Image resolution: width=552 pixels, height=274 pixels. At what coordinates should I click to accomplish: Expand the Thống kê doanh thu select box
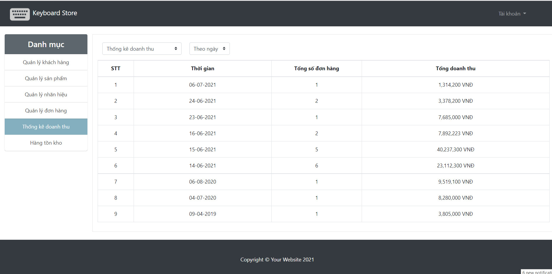tap(142, 49)
